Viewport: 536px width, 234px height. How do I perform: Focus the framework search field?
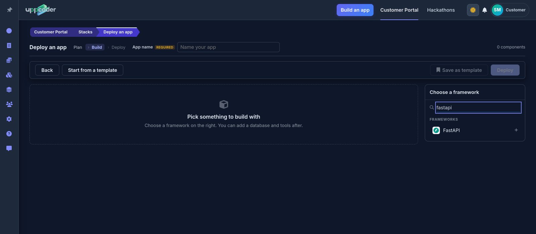point(478,108)
